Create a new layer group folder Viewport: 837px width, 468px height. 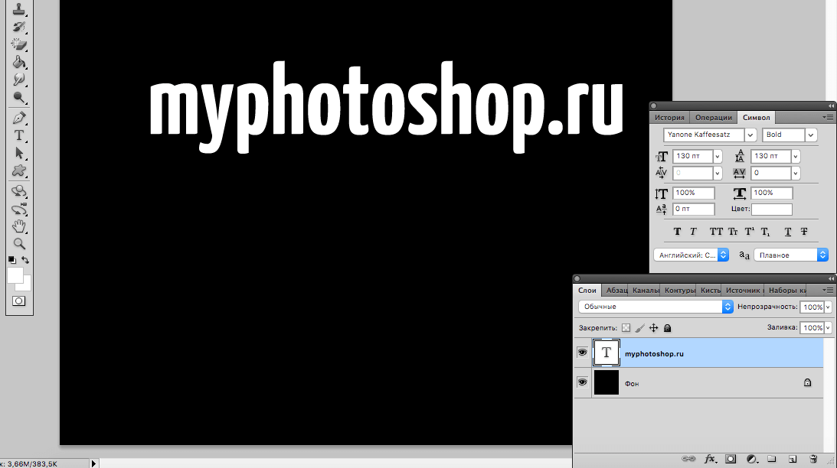coord(772,459)
